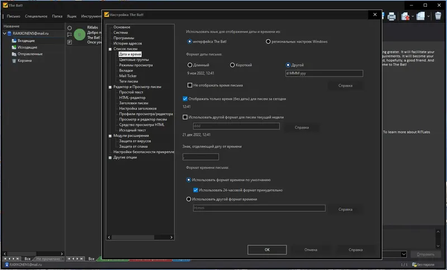Select 'Использовать формат времени по умолчанию' radio
447x270 pixels.
tap(188, 179)
